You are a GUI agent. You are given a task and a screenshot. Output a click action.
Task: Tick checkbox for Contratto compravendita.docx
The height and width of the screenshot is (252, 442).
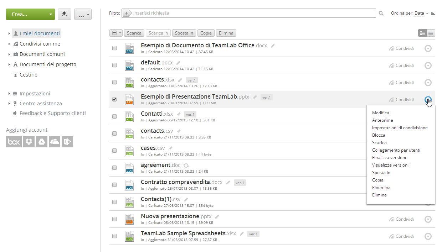[114, 185]
